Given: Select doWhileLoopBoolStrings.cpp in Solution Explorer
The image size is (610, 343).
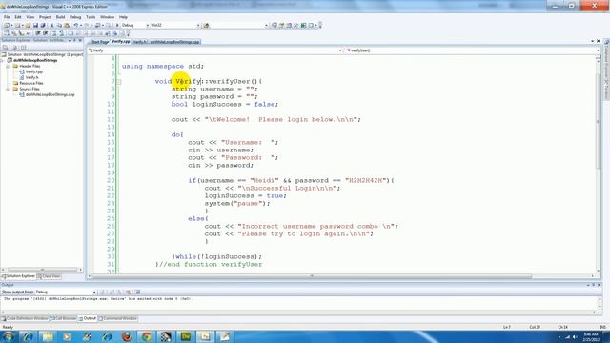Looking at the screenshot, I should [47, 94].
